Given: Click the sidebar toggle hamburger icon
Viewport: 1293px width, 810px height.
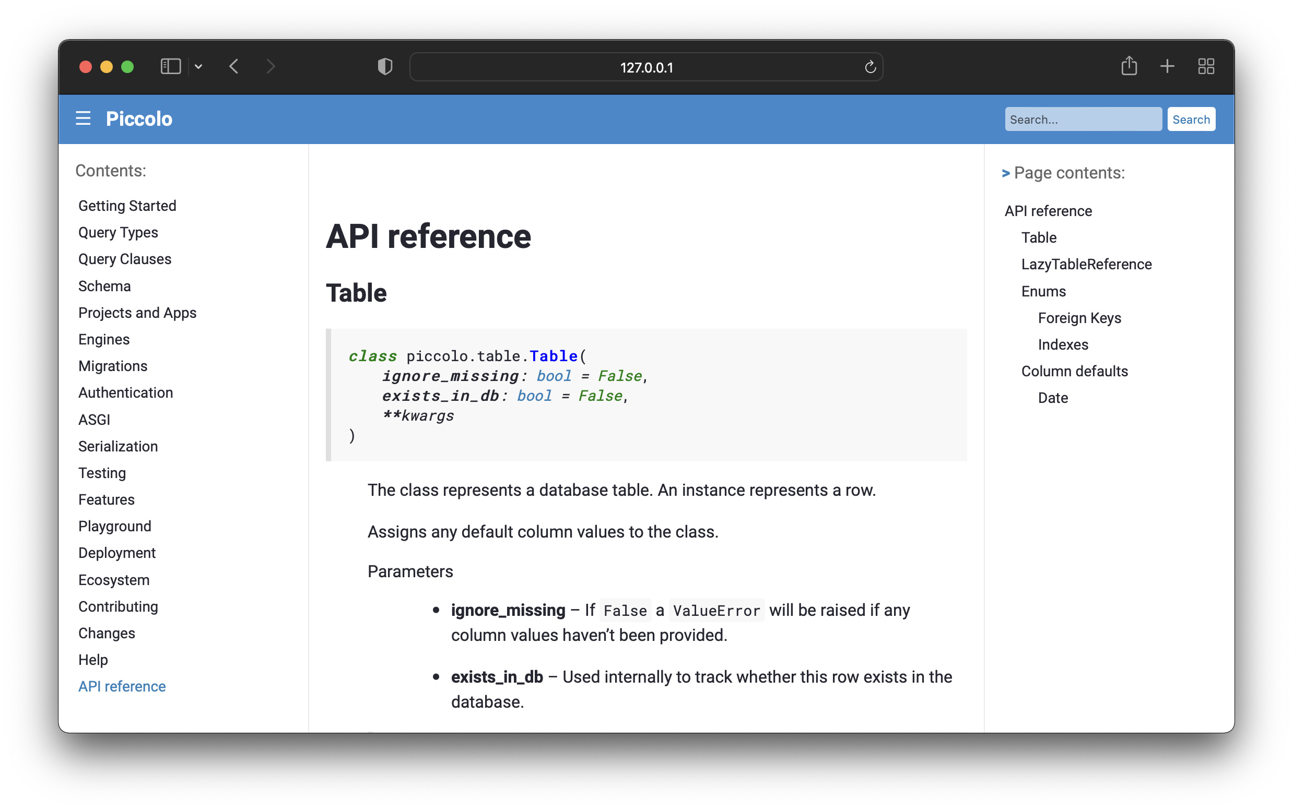Looking at the screenshot, I should pyautogui.click(x=82, y=118).
